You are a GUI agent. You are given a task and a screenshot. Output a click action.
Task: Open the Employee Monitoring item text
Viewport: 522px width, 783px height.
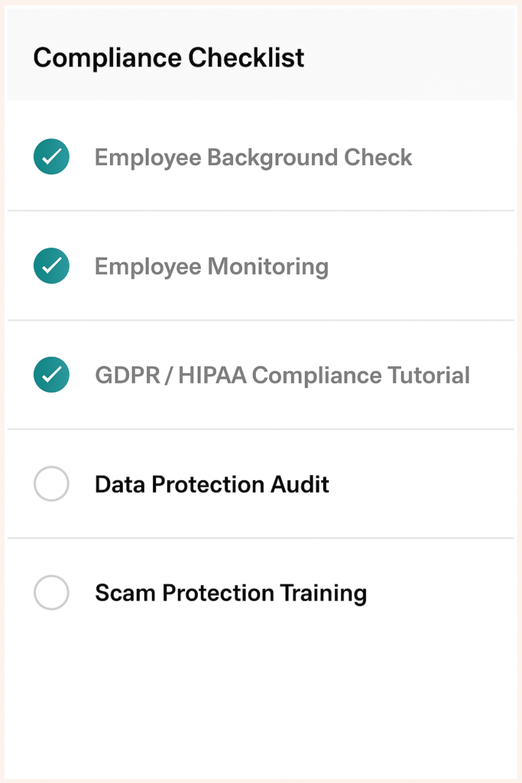coord(212,267)
